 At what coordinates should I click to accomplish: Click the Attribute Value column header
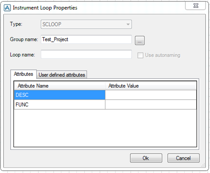click(x=151, y=86)
